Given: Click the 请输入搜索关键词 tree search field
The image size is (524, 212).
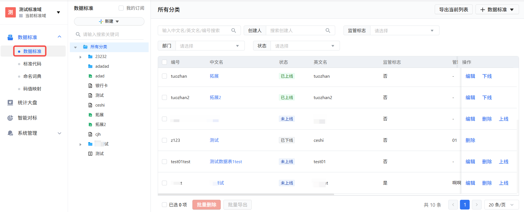Looking at the screenshot, I should tap(112, 34).
